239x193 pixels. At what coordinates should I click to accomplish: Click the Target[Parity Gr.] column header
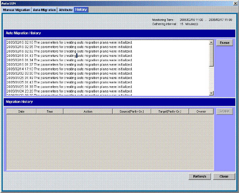coord(170,111)
